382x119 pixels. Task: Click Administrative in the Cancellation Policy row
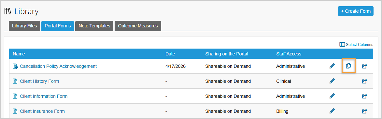coord(290,66)
